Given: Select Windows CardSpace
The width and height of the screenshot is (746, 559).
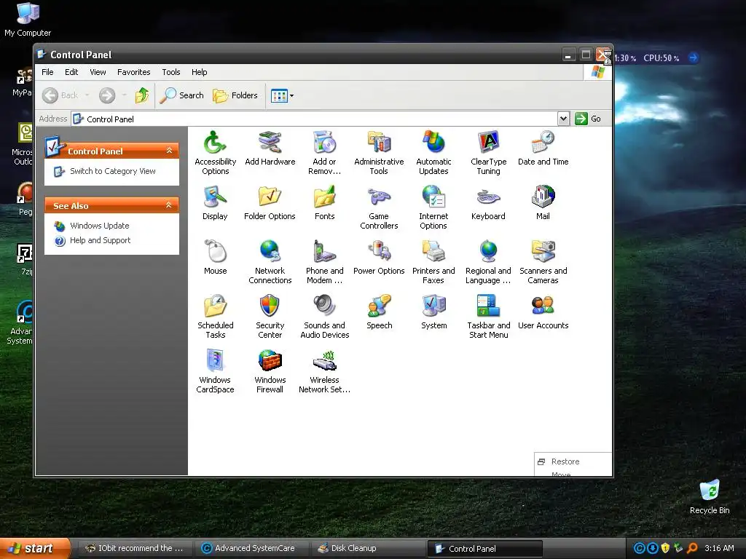Looking at the screenshot, I should coord(215,370).
